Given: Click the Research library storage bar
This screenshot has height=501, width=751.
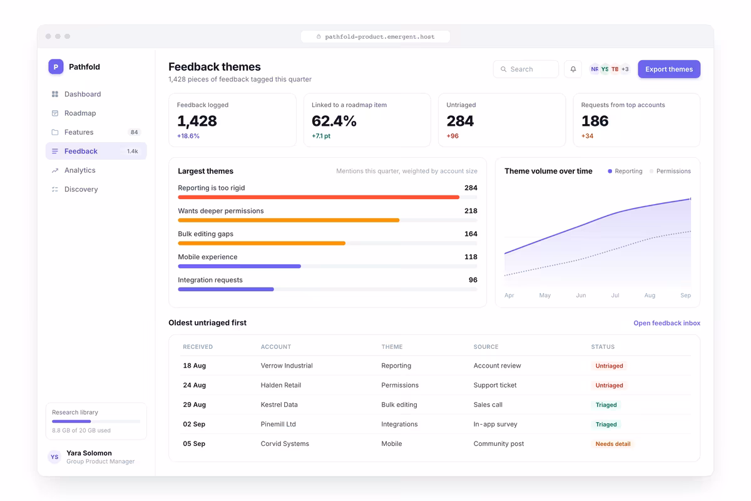Looking at the screenshot, I should pos(96,421).
